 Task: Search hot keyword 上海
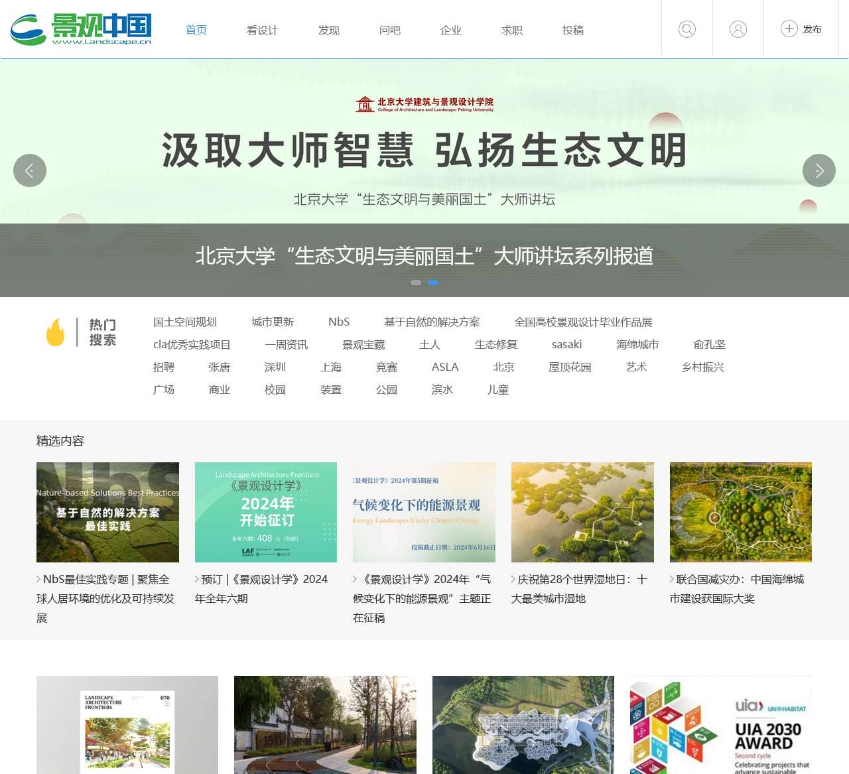pyautogui.click(x=331, y=367)
